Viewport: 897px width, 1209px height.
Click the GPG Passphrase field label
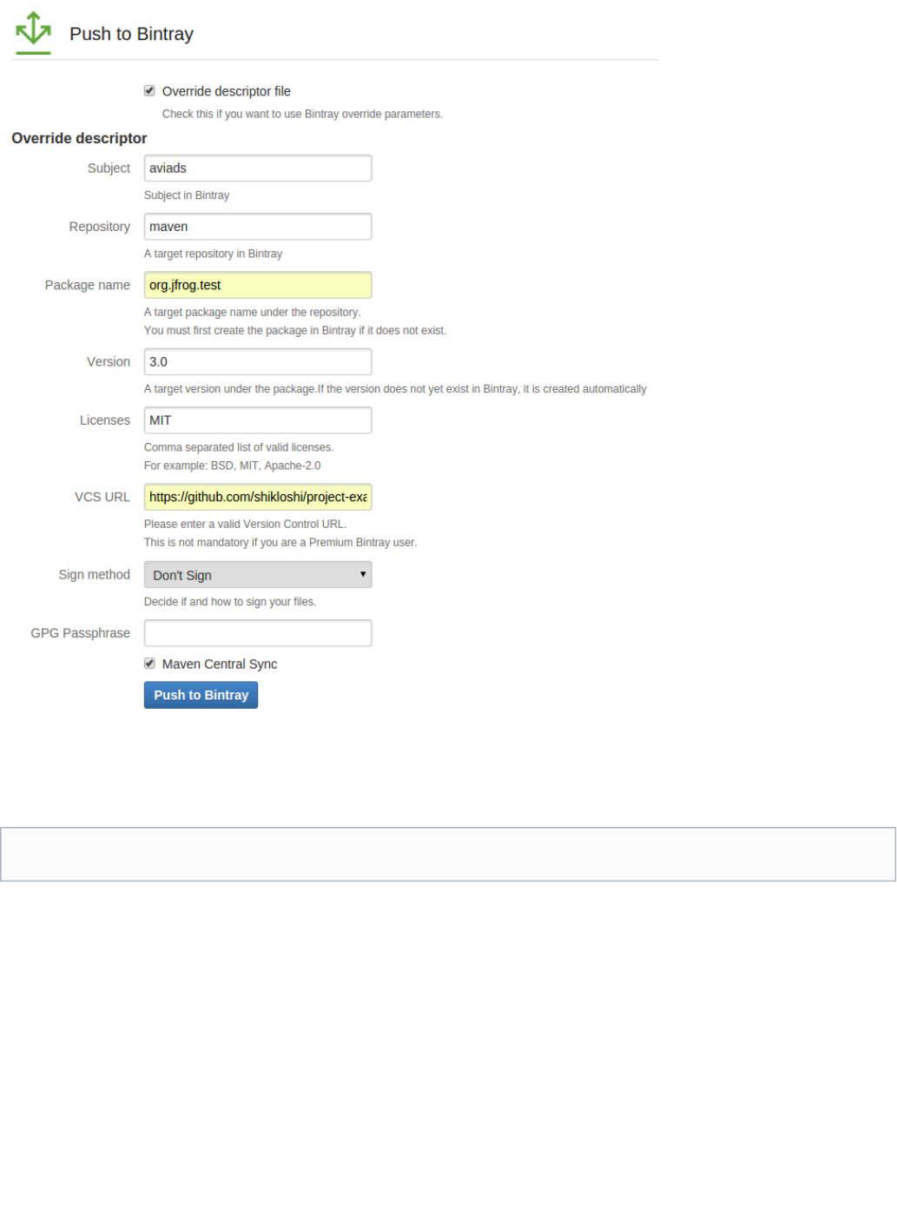click(x=81, y=633)
